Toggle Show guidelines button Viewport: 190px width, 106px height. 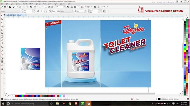pos(78,7)
